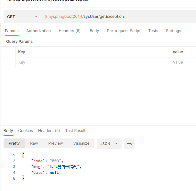The height and width of the screenshot is (191, 196).
Task: Switch to the Tests tab
Action: (x=153, y=31)
